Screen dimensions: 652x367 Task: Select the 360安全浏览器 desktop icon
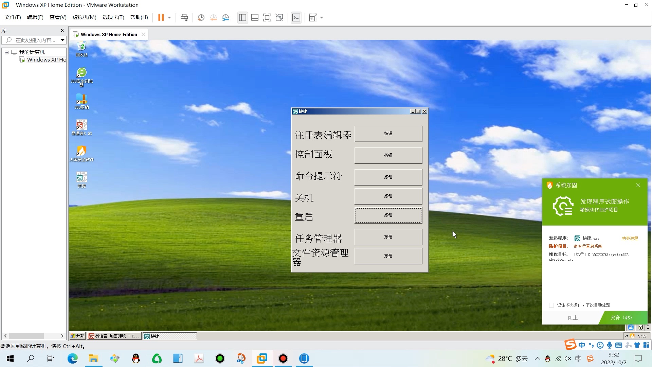(x=81, y=77)
